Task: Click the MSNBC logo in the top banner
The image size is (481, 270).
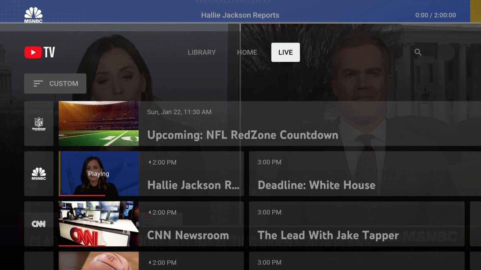Action: point(34,15)
